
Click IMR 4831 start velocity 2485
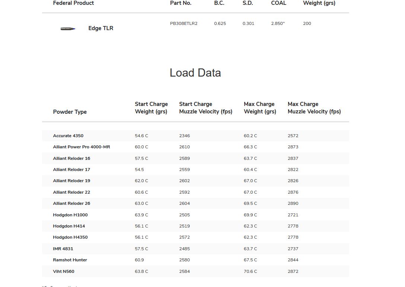pyautogui.click(x=184, y=249)
